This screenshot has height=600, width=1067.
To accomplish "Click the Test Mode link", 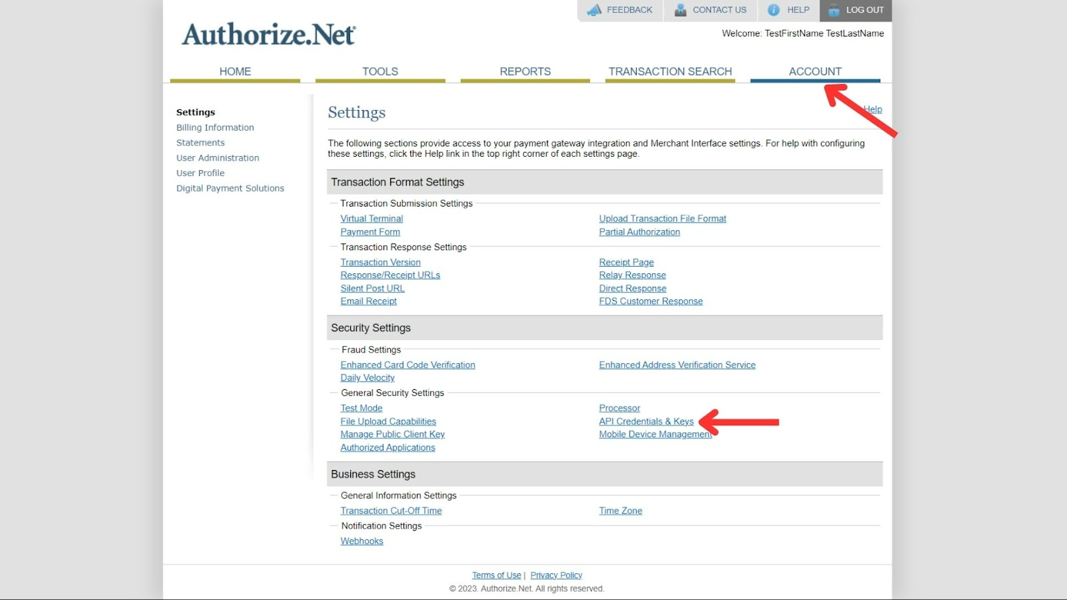I will [361, 408].
